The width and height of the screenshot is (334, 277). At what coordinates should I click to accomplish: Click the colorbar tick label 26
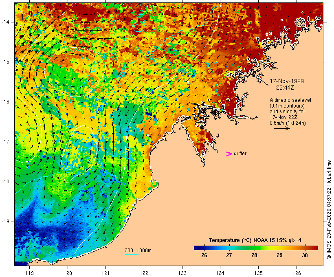click(204, 255)
